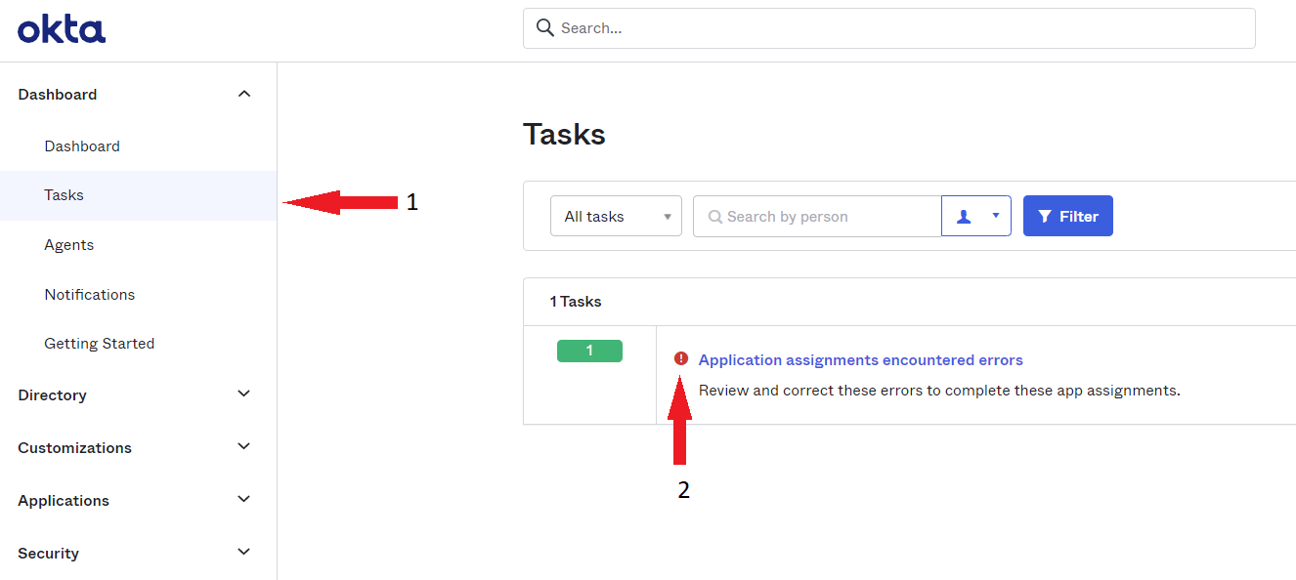The height and width of the screenshot is (580, 1296).
Task: Click the Filter button
Action: click(x=1068, y=216)
